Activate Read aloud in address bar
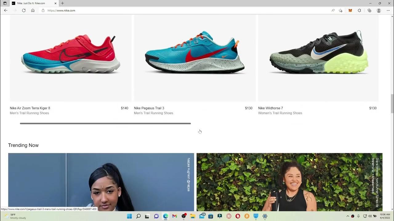The width and height of the screenshot is (394, 221). [x=333, y=10]
